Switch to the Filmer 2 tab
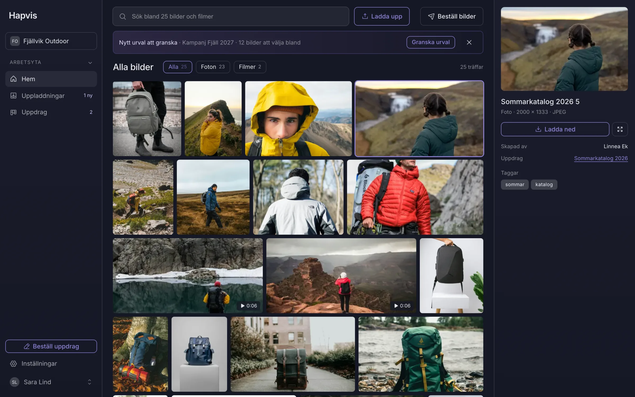Image resolution: width=635 pixels, height=397 pixels. point(250,67)
